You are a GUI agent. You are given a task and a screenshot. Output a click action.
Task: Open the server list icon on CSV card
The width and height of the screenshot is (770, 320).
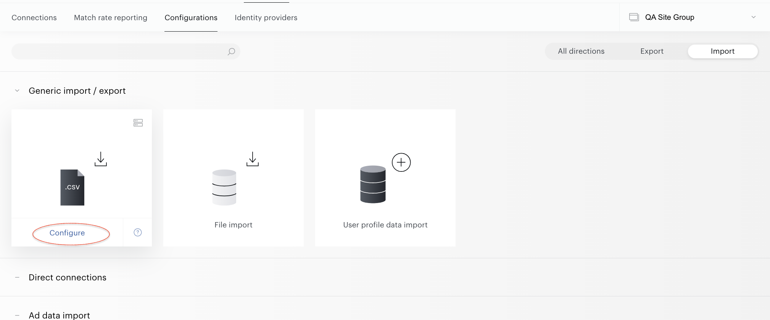(x=138, y=123)
